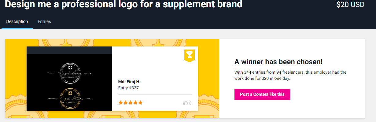The width and height of the screenshot is (376, 122).
Task: Switch to the Entries tab
Action: pos(44,21)
